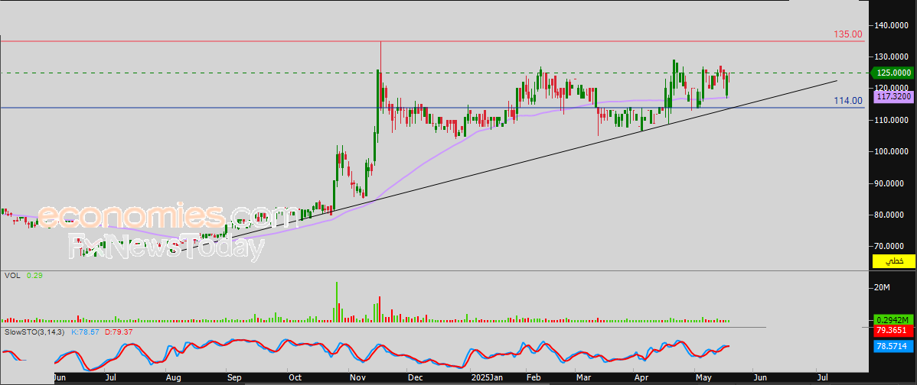Viewport: 917px width, 385px height.
Task: Click the K:78.57 stochastic reading
Action: (x=84, y=332)
